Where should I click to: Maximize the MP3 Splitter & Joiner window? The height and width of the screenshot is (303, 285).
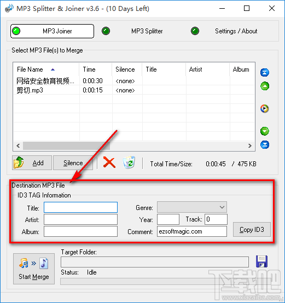(x=247, y=8)
